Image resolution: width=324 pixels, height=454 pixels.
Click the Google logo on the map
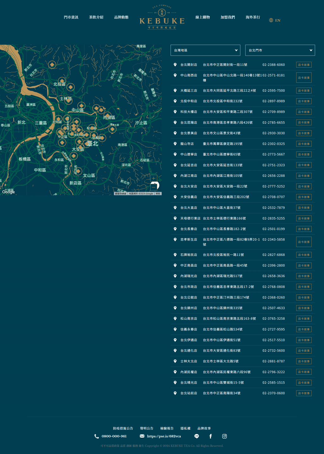[9, 192]
